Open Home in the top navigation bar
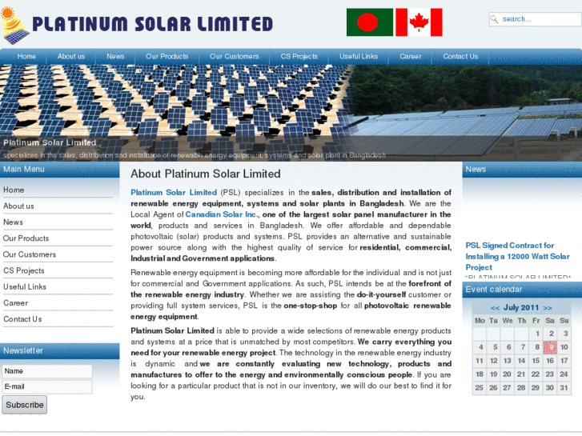582x436 pixels. (26, 57)
